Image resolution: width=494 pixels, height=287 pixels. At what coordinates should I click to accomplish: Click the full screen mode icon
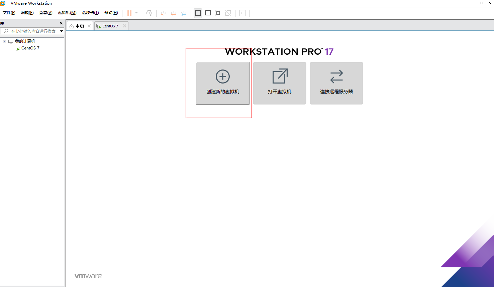tap(218, 13)
